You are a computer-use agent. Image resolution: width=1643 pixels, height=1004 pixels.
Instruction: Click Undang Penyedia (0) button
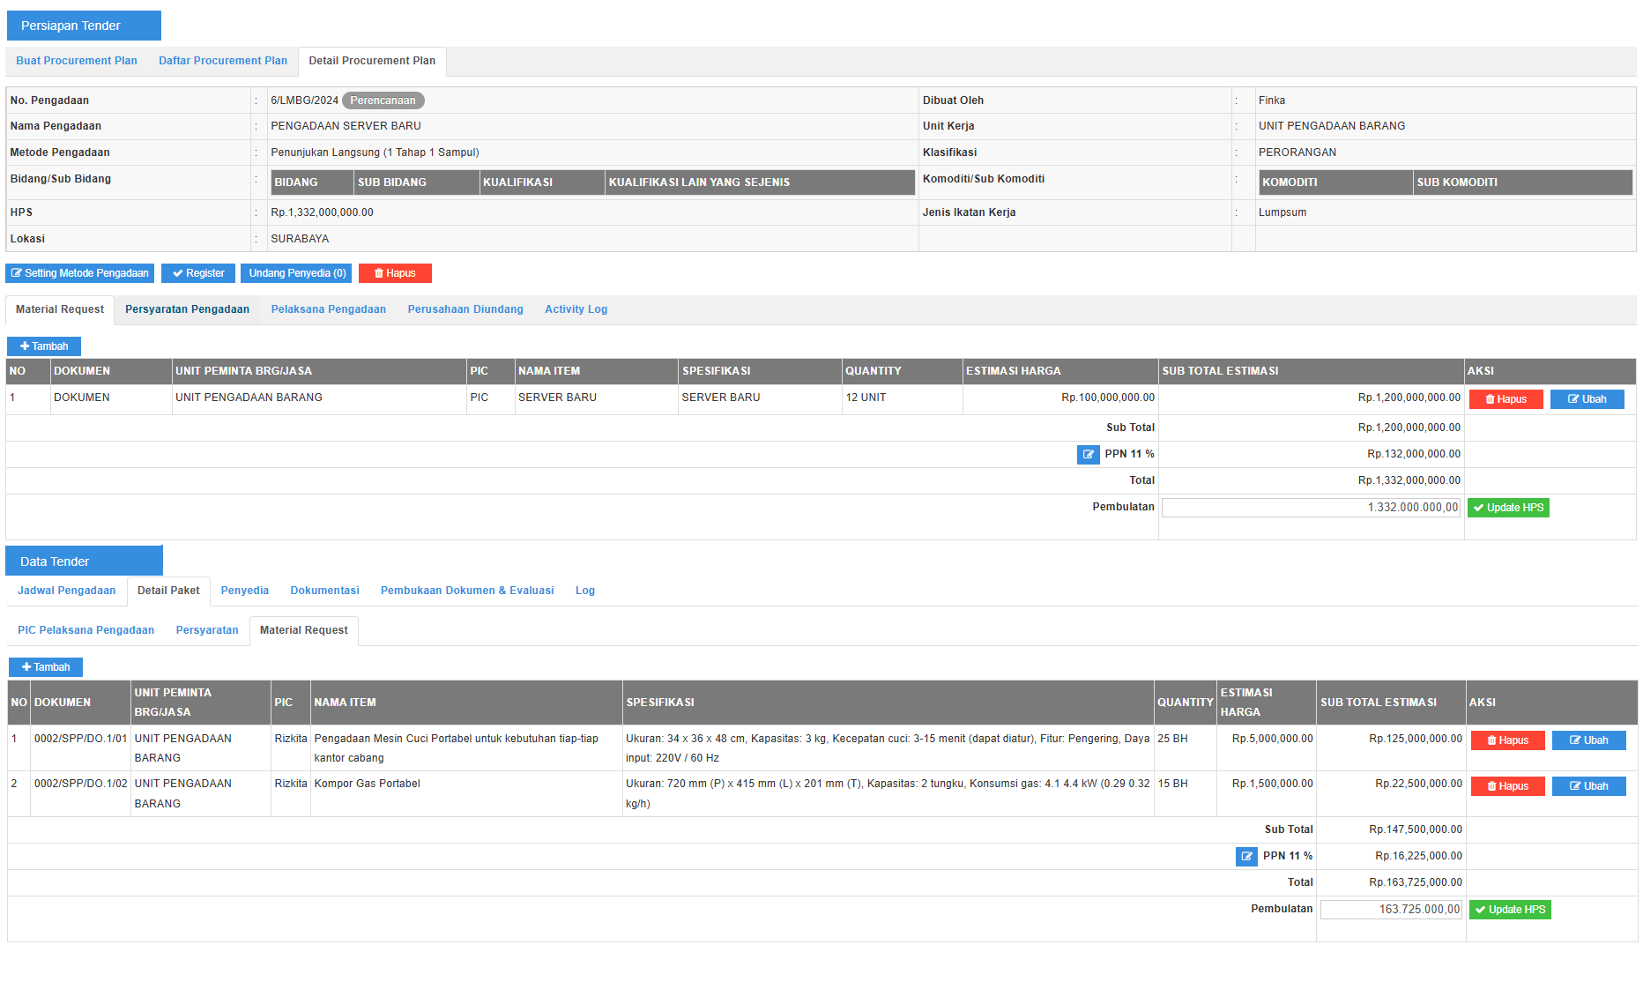[296, 273]
